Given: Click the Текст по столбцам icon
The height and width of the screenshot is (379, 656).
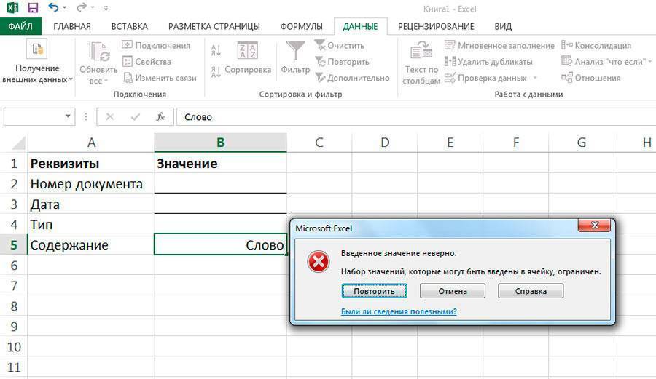Looking at the screenshot, I should (421, 51).
